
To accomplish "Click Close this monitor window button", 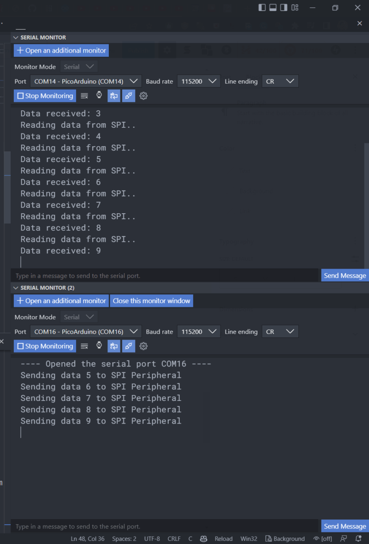I will 151,300.
